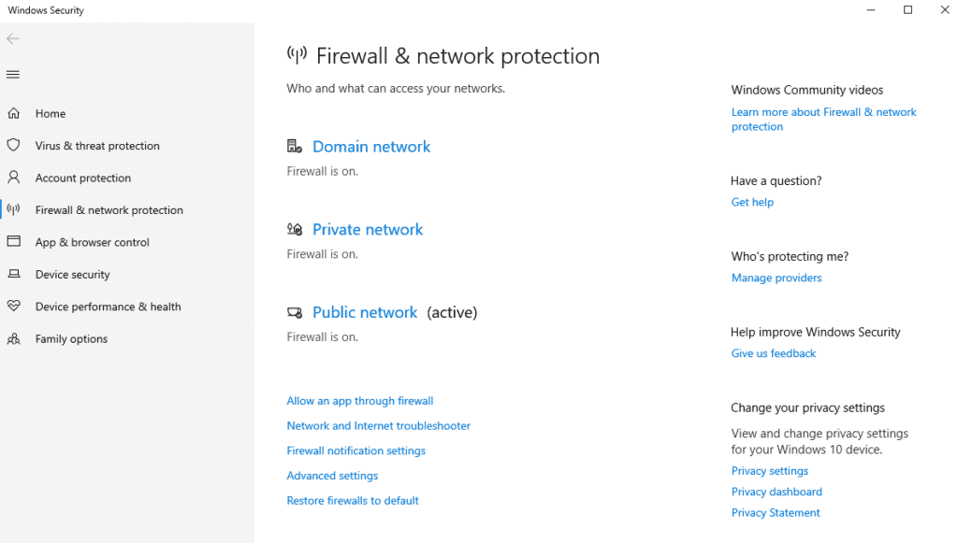Go back using the back arrow
This screenshot has height=543, width=958.
13,39
